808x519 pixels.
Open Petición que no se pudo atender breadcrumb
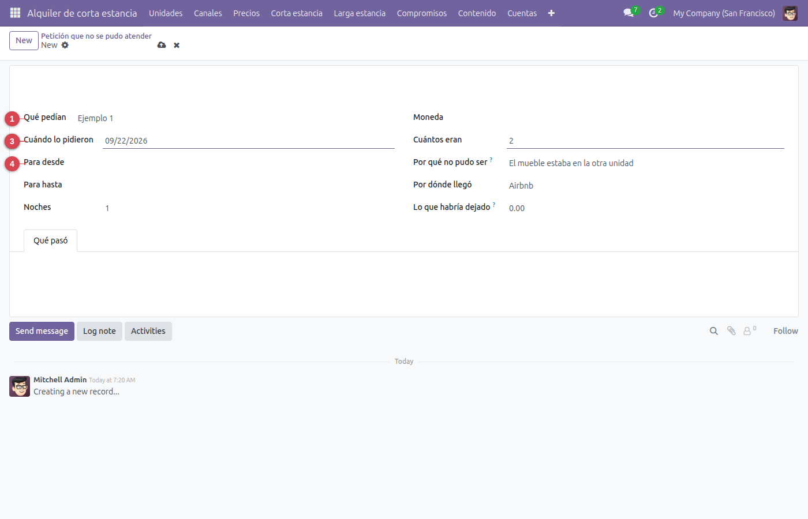tap(96, 36)
